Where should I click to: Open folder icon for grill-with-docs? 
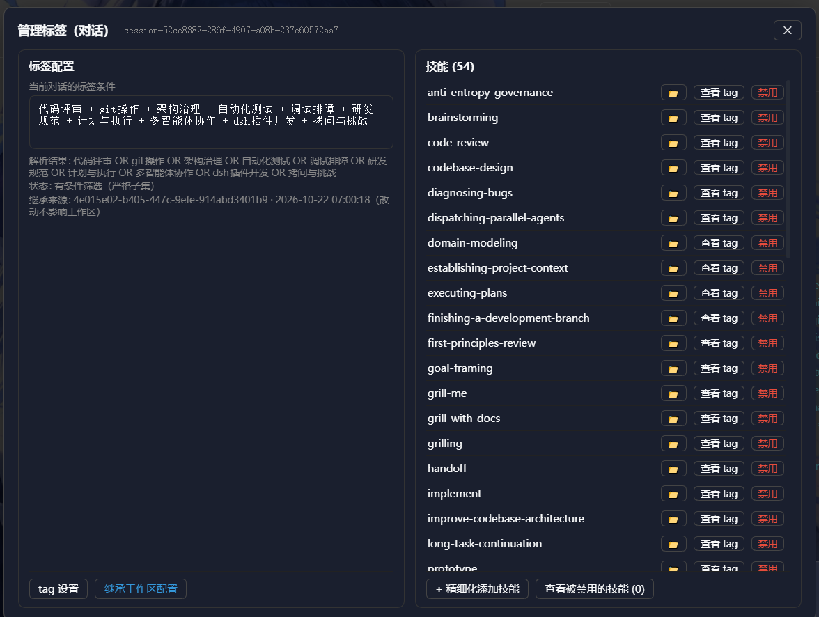click(673, 419)
